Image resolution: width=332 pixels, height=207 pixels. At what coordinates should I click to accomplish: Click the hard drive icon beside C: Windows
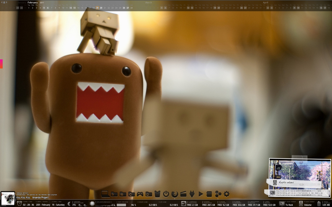pos(184,204)
